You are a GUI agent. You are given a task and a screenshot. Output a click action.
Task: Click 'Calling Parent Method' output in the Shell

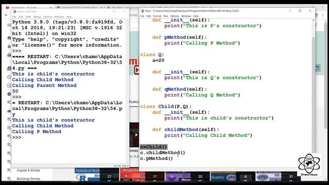click(44, 85)
